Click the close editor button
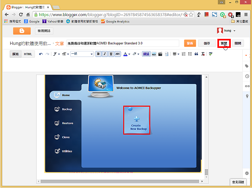This screenshot has height=188, width=252. pos(238,43)
